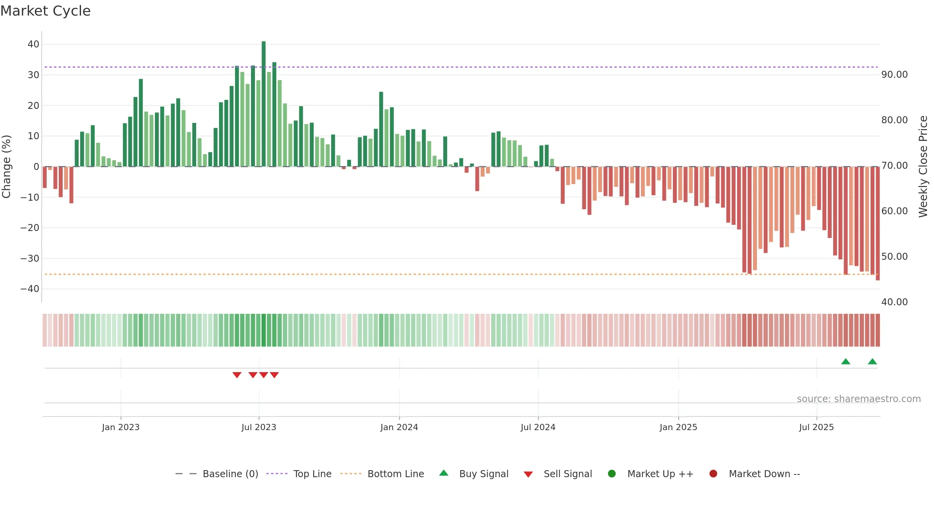Toggle the Market Down -- legend label
Viewport: 934px width, 525px height.
(x=764, y=474)
